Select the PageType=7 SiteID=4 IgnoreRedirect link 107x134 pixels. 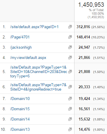pyautogui.click(x=38, y=87)
